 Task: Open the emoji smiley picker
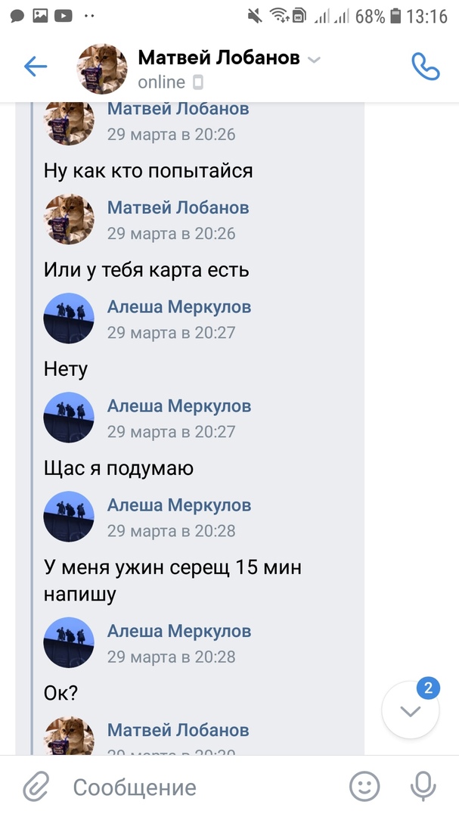coord(364,787)
